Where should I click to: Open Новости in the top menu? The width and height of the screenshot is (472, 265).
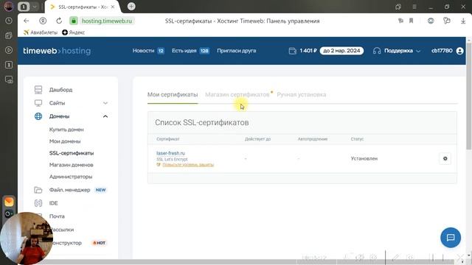[x=143, y=51]
